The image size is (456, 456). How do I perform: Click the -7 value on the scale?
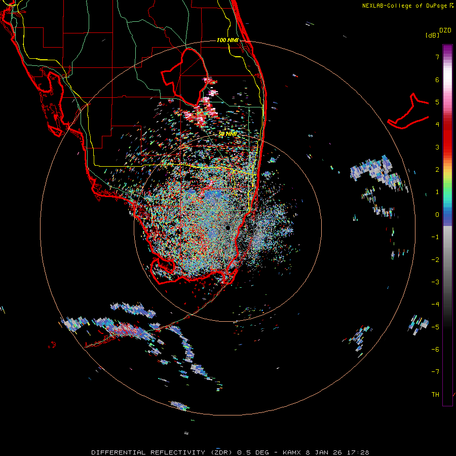point(435,372)
